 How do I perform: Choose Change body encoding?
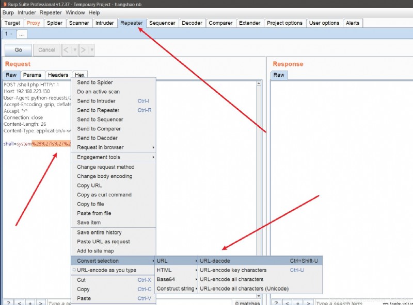click(x=113, y=176)
